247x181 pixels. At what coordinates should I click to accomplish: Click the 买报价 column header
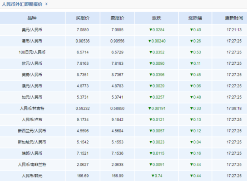[83, 18]
